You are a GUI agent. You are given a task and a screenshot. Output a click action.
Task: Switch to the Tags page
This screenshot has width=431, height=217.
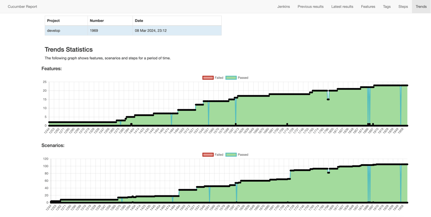point(387,7)
